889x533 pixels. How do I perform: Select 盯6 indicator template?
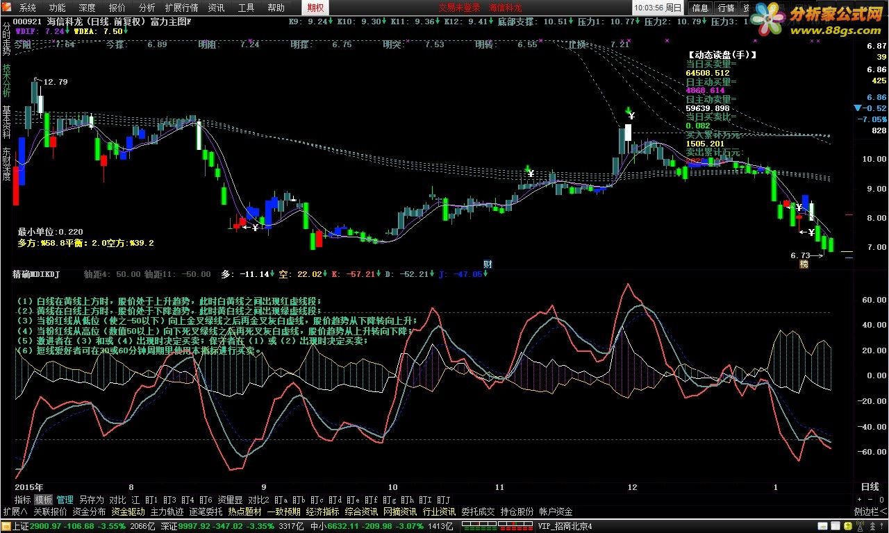pyautogui.click(x=206, y=500)
